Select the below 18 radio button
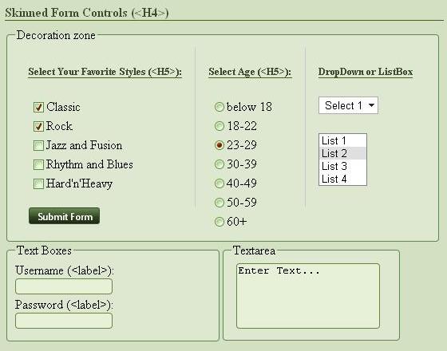447x351 pixels. tap(220, 107)
